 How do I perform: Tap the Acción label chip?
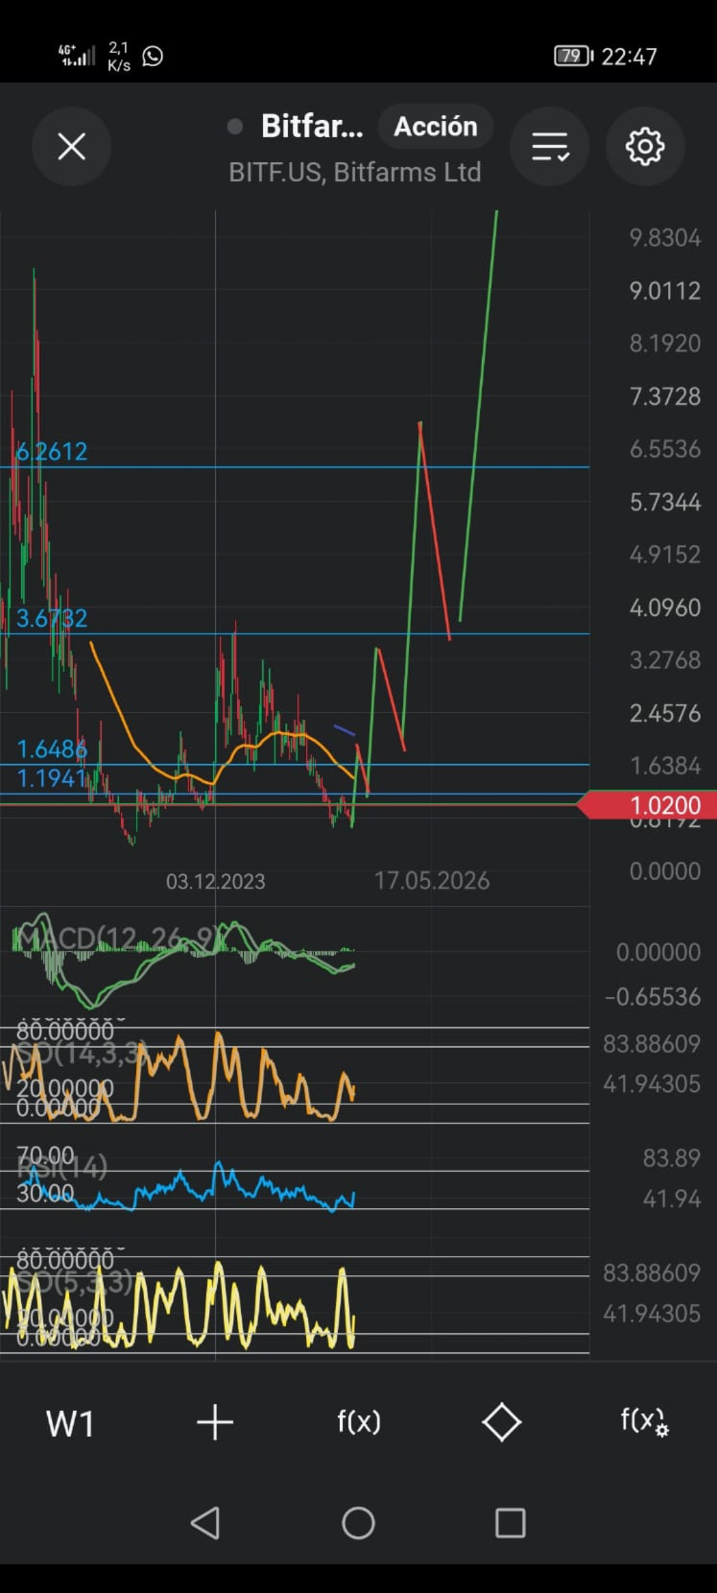[x=436, y=126]
